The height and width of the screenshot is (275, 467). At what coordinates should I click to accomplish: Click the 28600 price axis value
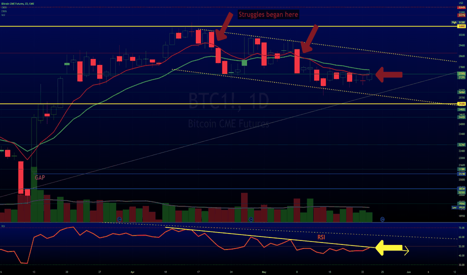point(461,56)
